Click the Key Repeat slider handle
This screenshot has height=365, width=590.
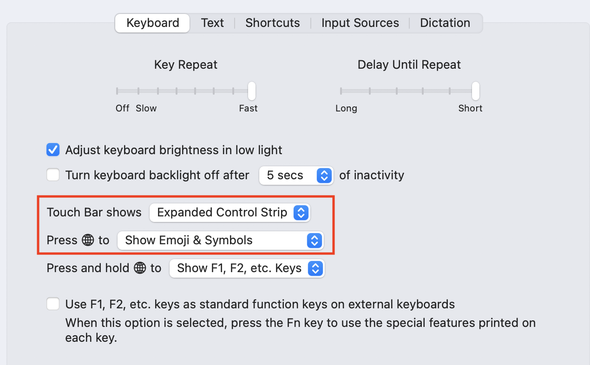pos(251,91)
